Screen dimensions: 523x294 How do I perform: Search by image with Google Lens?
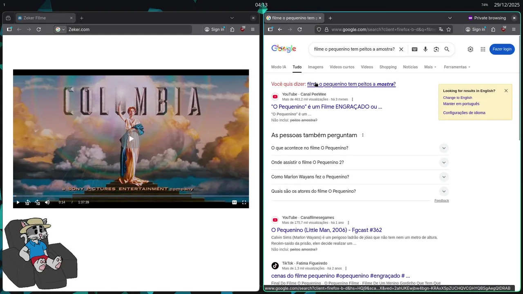tap(436, 49)
